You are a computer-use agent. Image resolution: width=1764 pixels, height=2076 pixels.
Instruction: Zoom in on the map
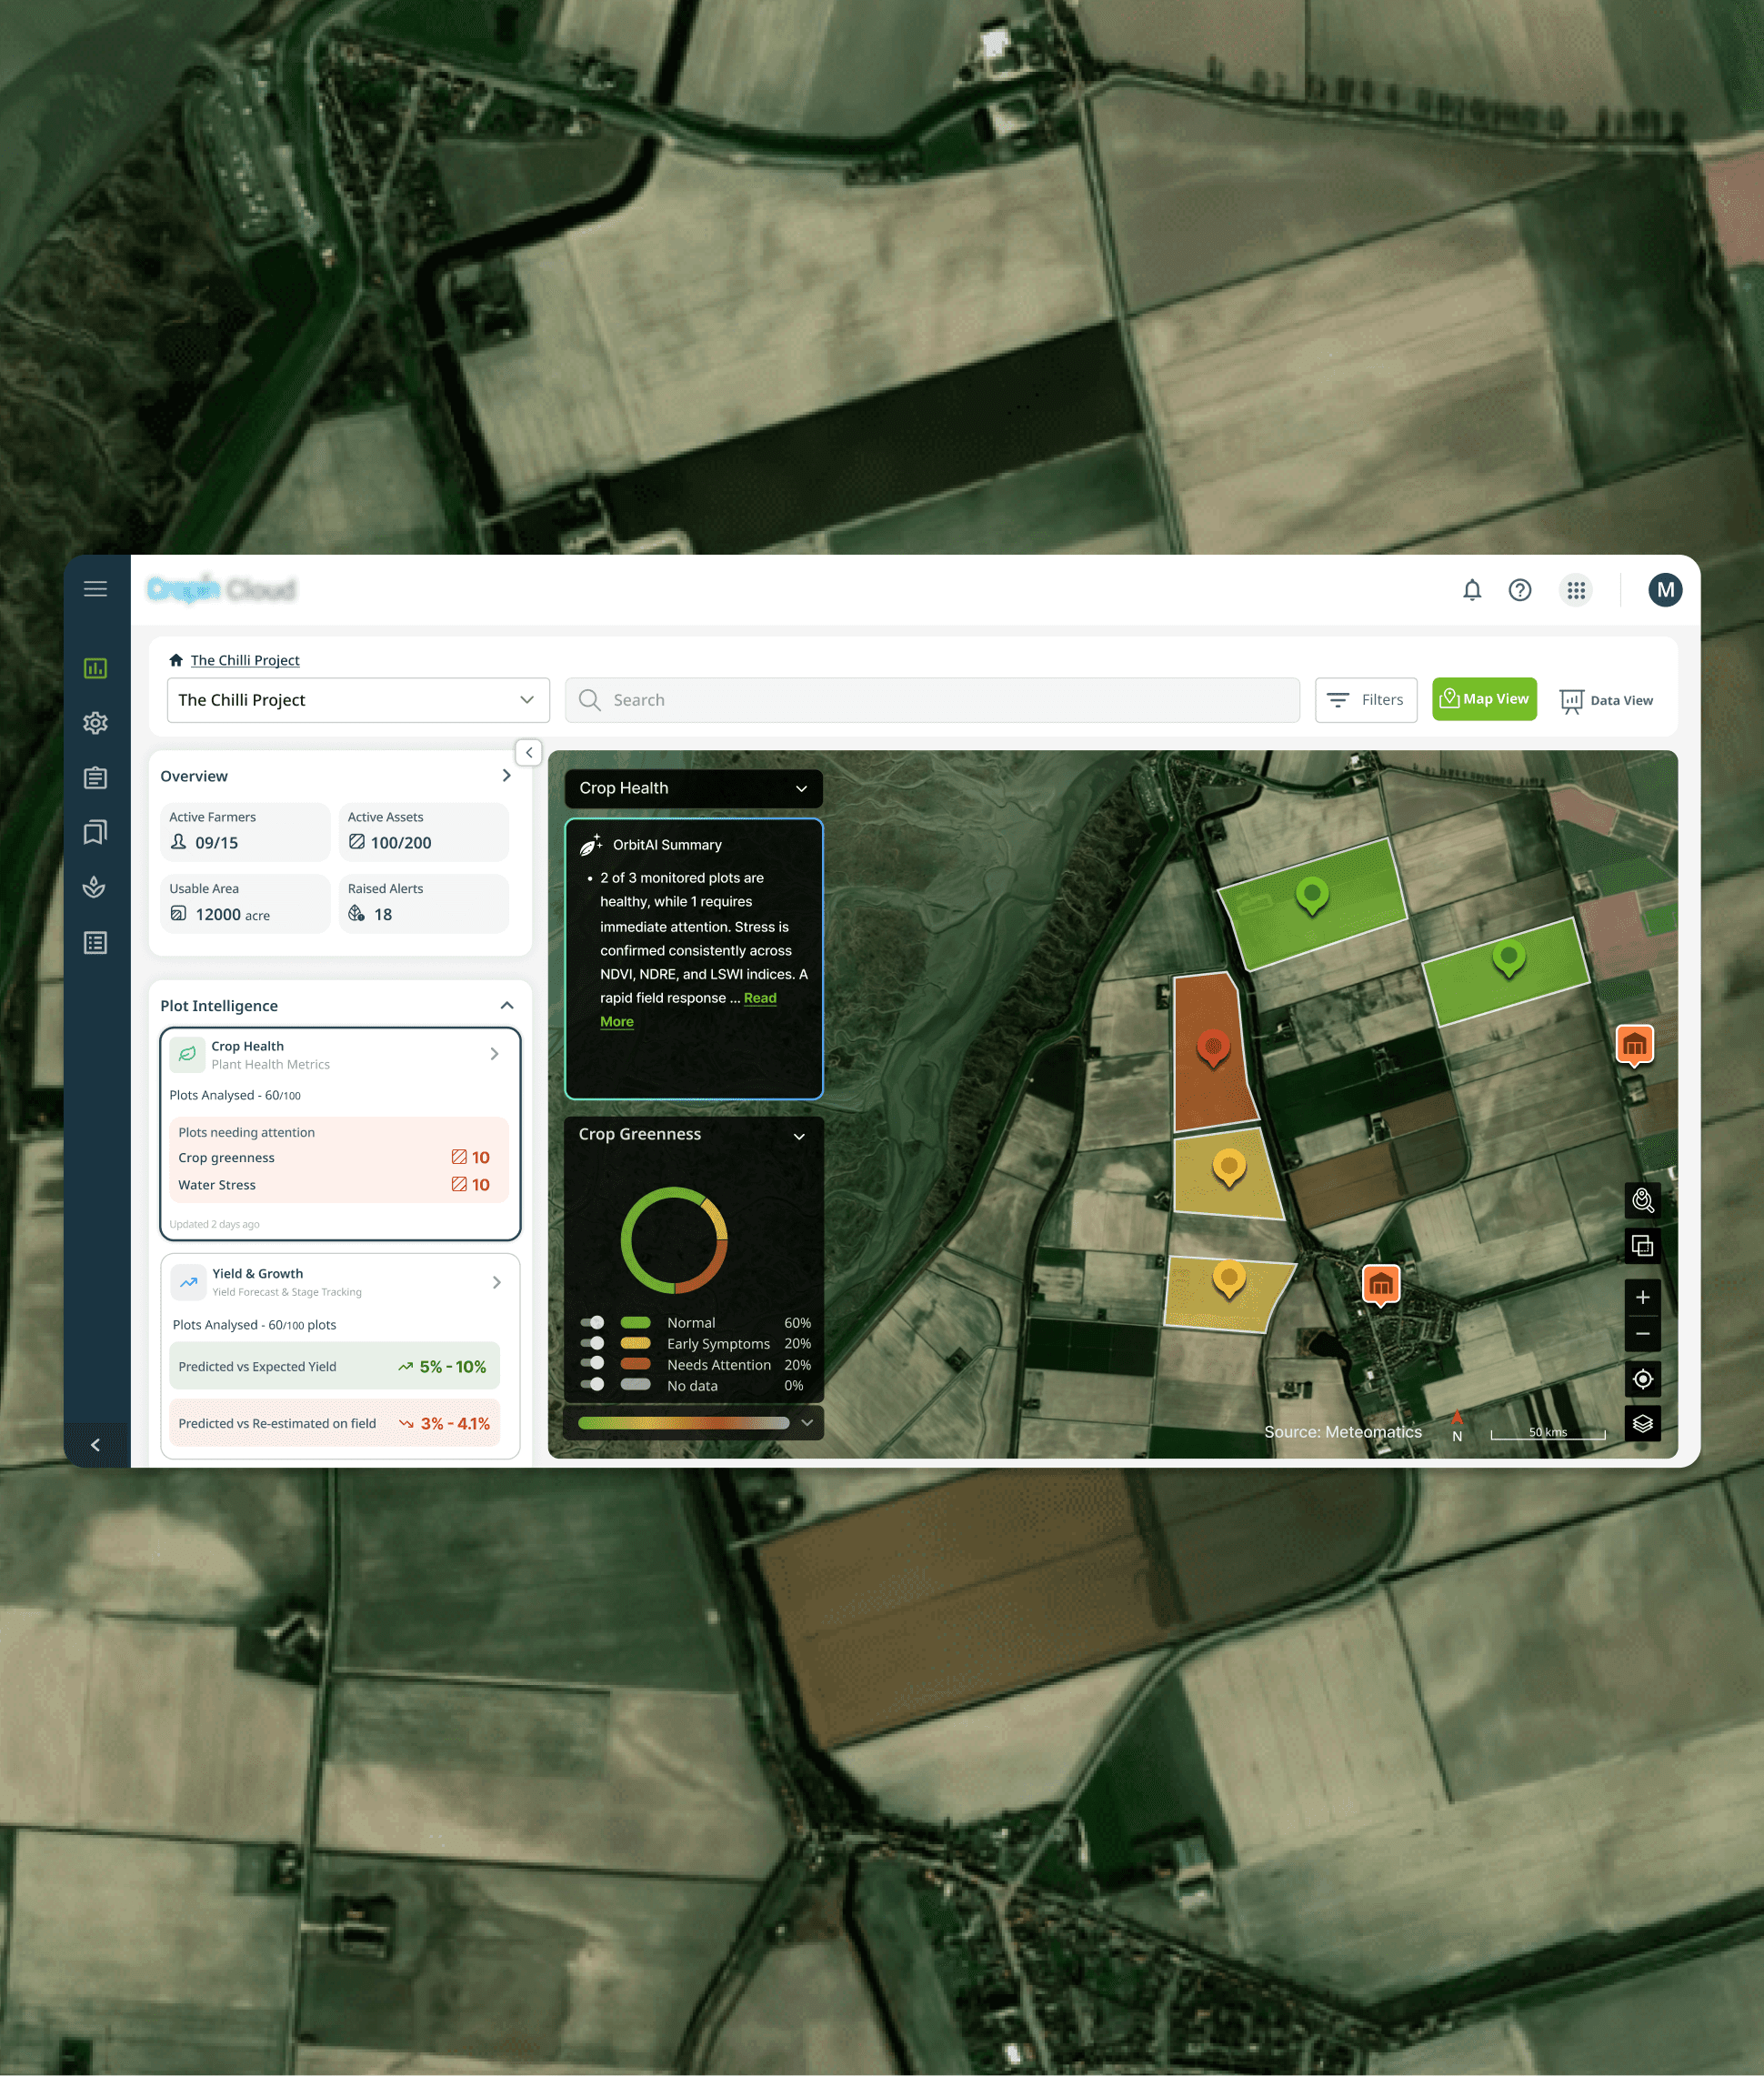1642,1297
